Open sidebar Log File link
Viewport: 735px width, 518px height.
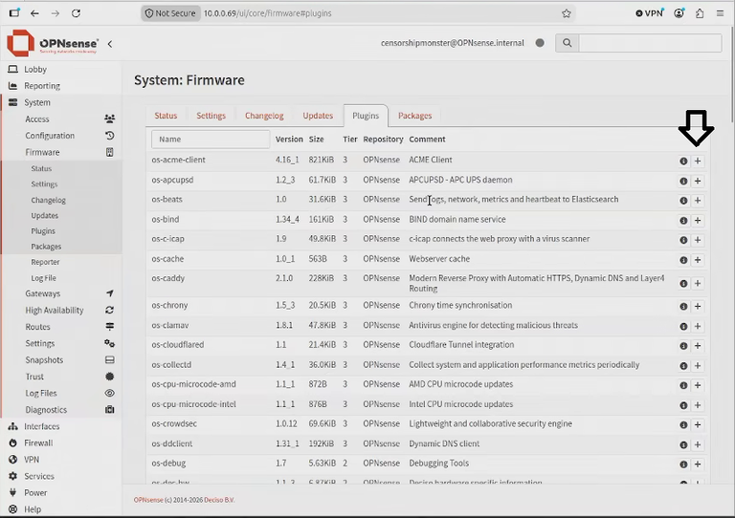click(x=44, y=278)
